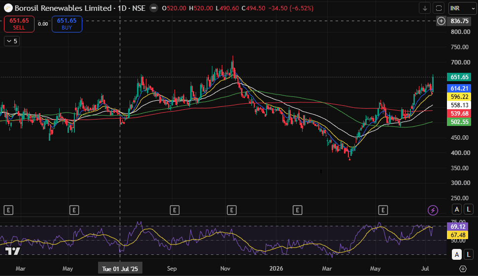Select the blue 614.21 moving average label
The image size is (478, 276).
(x=459, y=89)
